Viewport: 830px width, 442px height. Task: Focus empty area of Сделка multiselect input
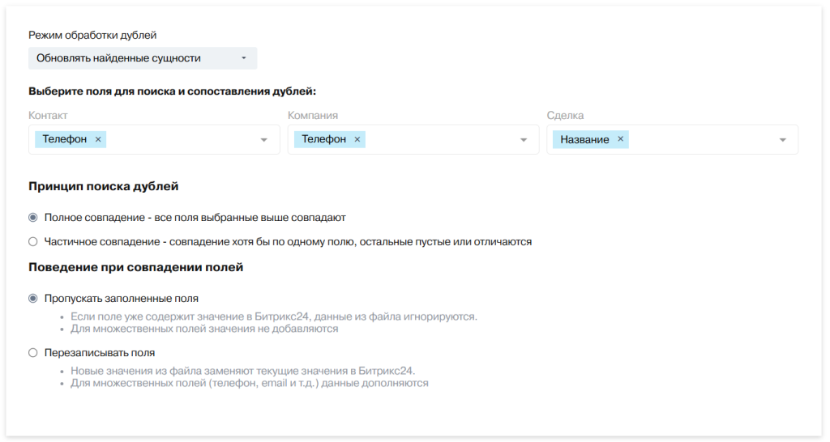point(697,139)
